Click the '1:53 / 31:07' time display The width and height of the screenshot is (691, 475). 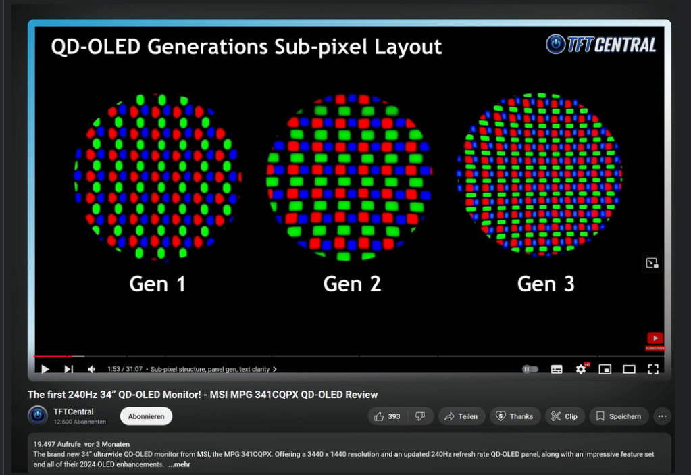[x=125, y=369]
